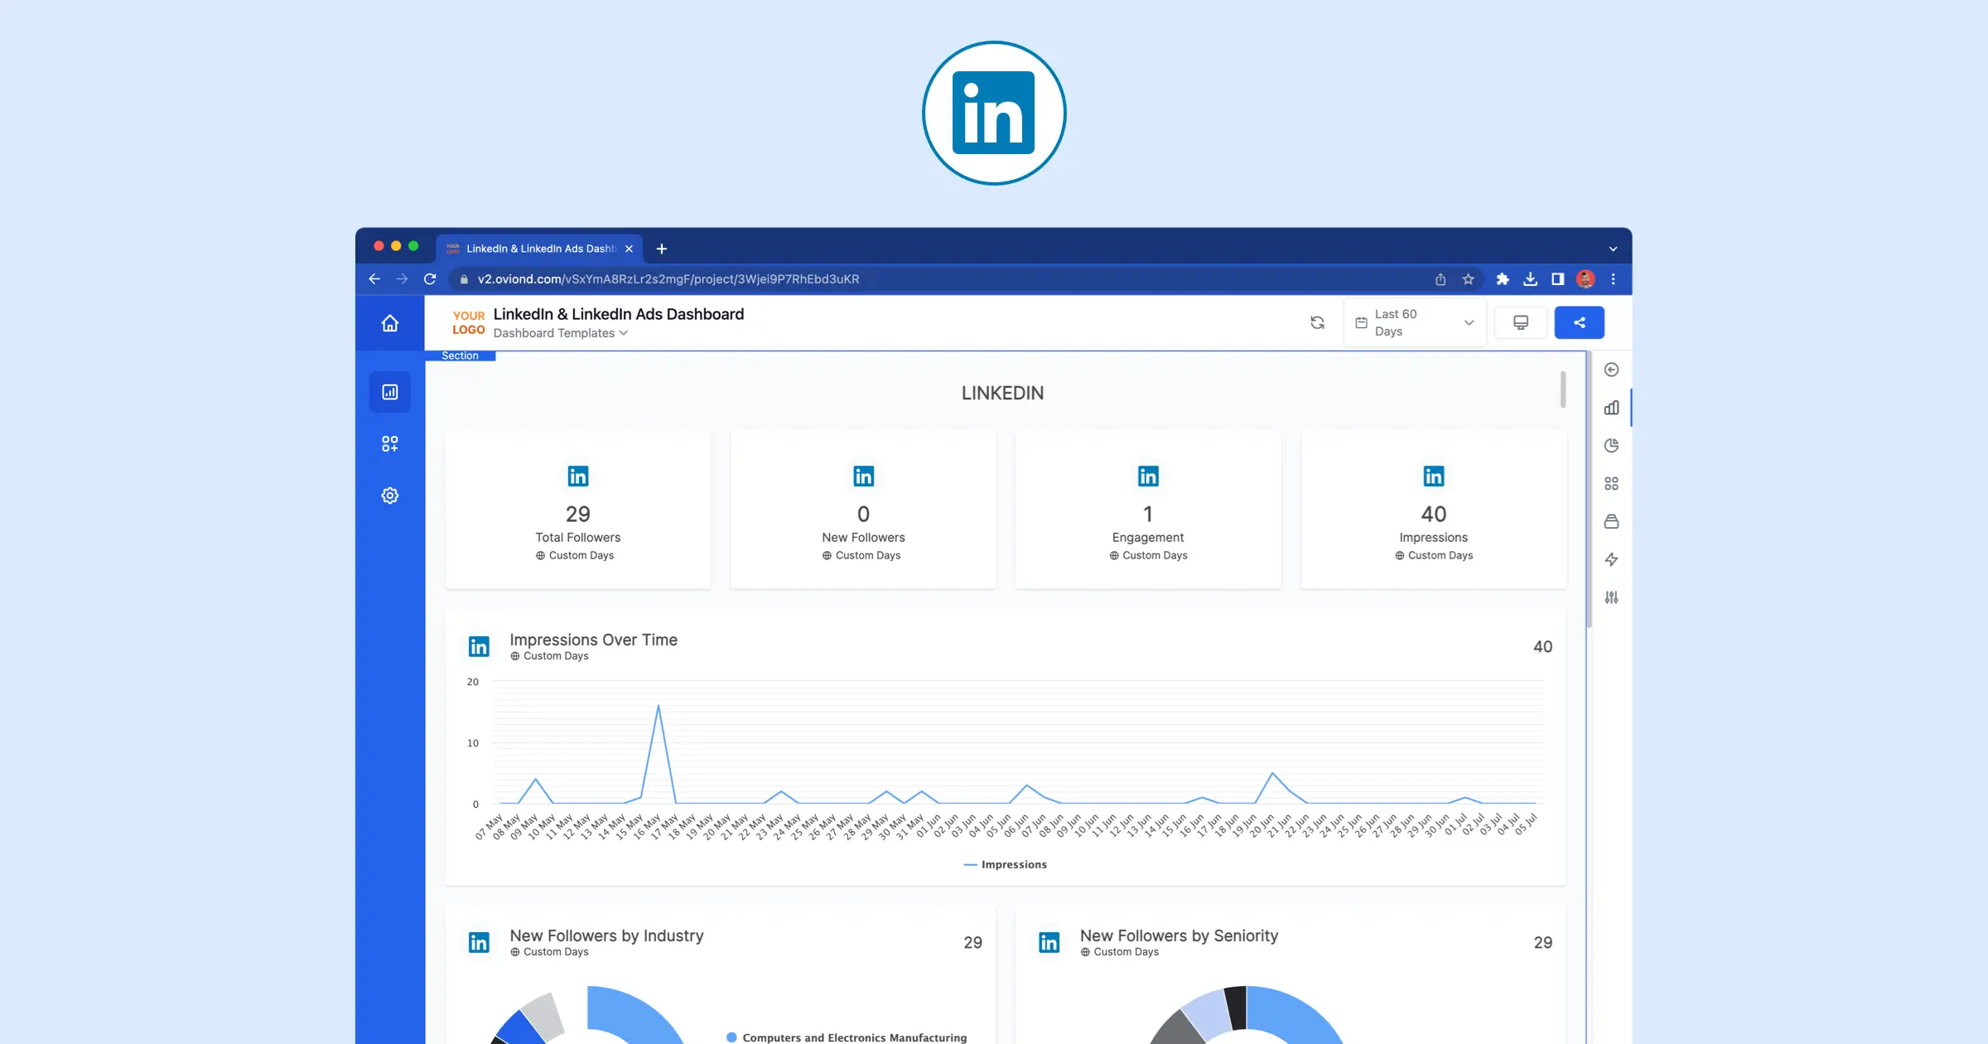Select the Engagement metric card
The height and width of the screenshot is (1044, 1988).
[x=1148, y=510]
